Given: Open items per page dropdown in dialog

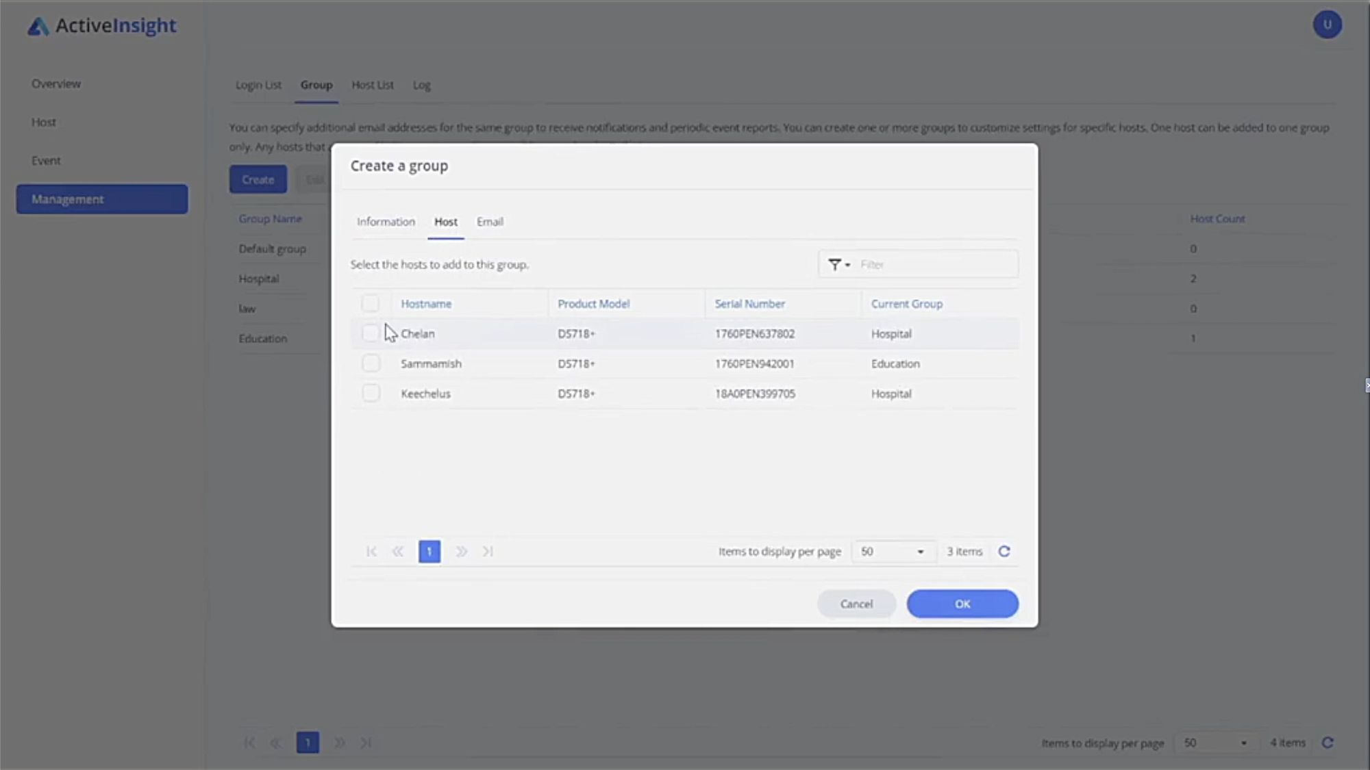Looking at the screenshot, I should (893, 552).
